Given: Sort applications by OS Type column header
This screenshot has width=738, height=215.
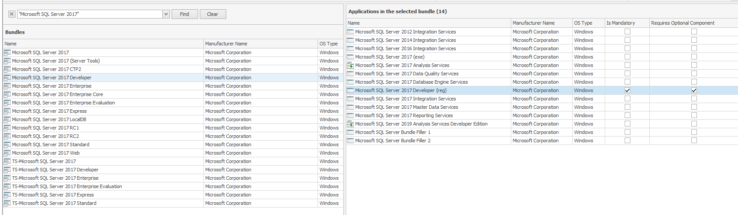Looking at the screenshot, I should click(588, 23).
